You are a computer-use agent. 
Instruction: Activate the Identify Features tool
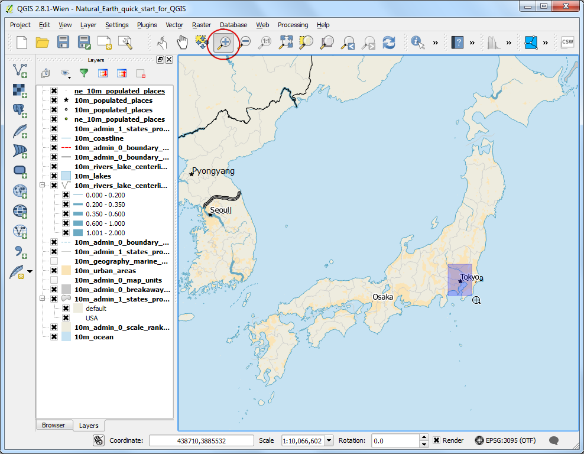pos(417,43)
